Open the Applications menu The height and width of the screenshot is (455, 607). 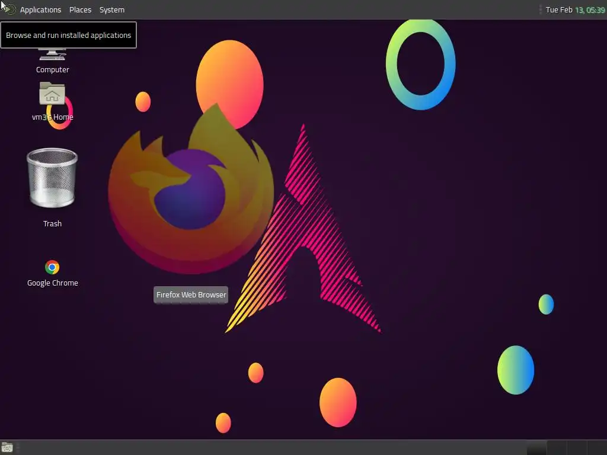pos(40,9)
